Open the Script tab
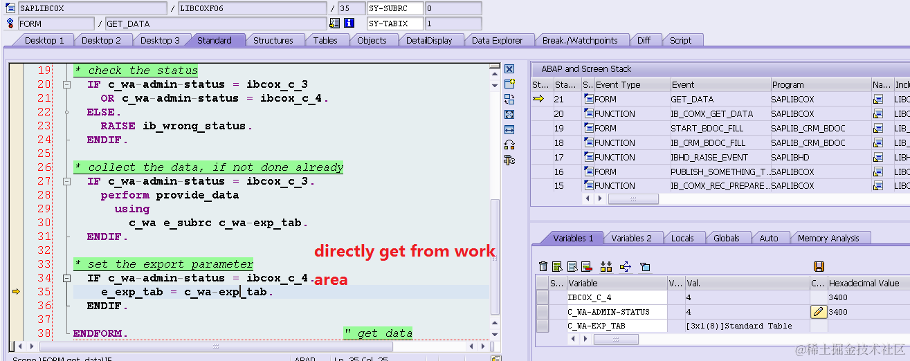 coord(680,40)
